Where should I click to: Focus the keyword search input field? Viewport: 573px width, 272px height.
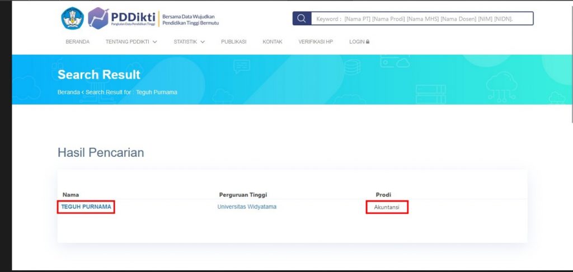click(x=422, y=18)
